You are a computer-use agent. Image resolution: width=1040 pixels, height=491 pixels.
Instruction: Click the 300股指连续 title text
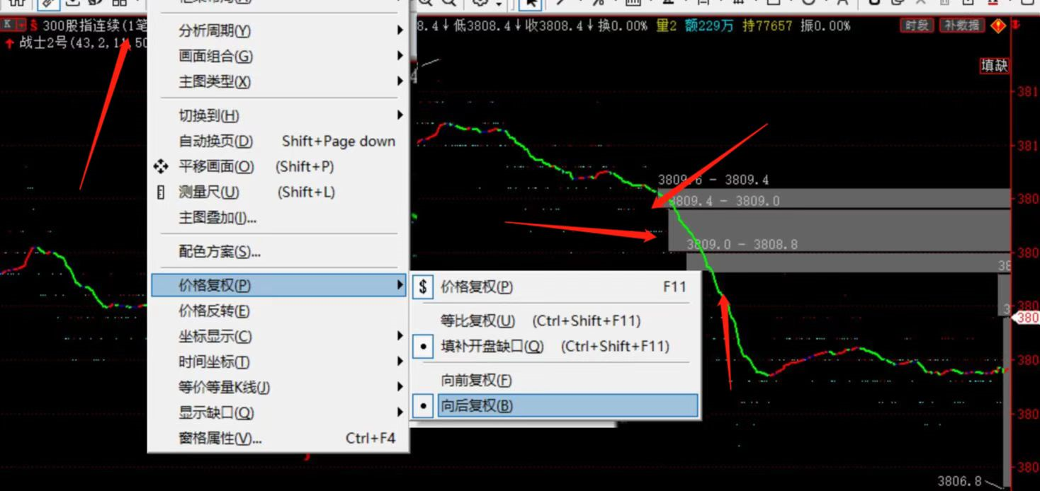81,25
